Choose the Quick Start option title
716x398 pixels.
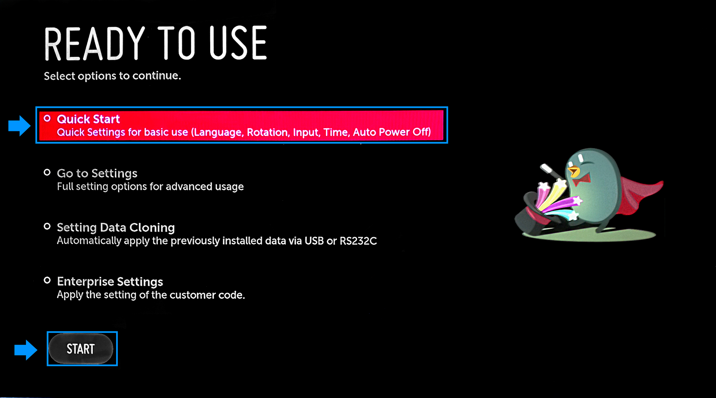tap(88, 119)
